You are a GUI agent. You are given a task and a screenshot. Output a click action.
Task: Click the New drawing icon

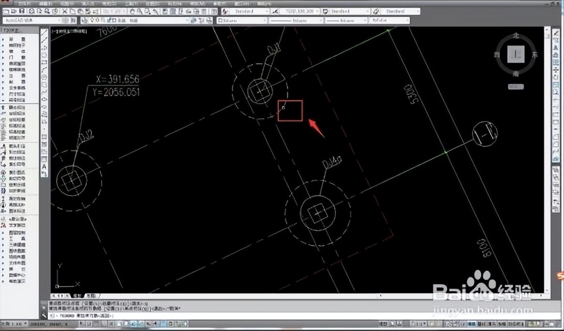tap(5, 11)
